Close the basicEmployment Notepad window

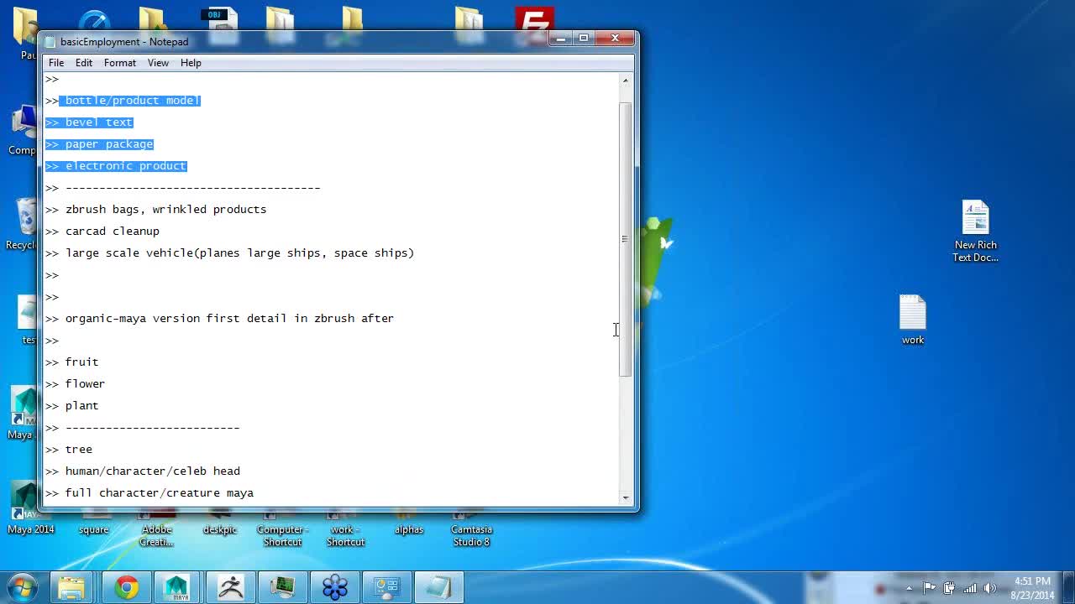[615, 39]
